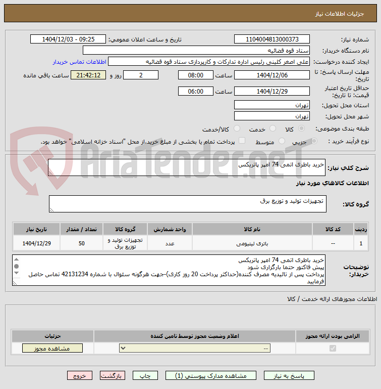This screenshot has width=381, height=389.
Task: Click scroll down arrow in توضیحات خریدار
Action: [x=16, y=273]
